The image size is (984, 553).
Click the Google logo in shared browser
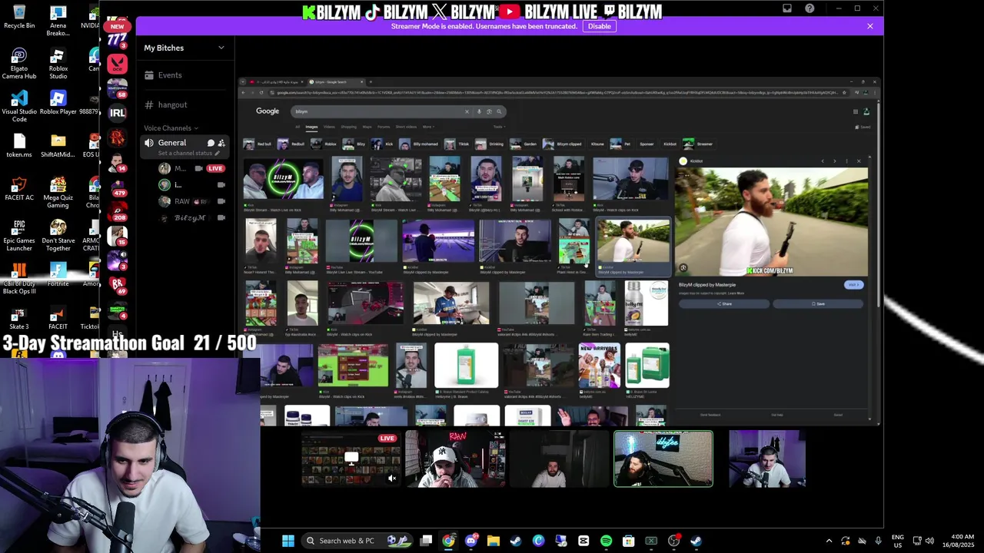pyautogui.click(x=268, y=111)
